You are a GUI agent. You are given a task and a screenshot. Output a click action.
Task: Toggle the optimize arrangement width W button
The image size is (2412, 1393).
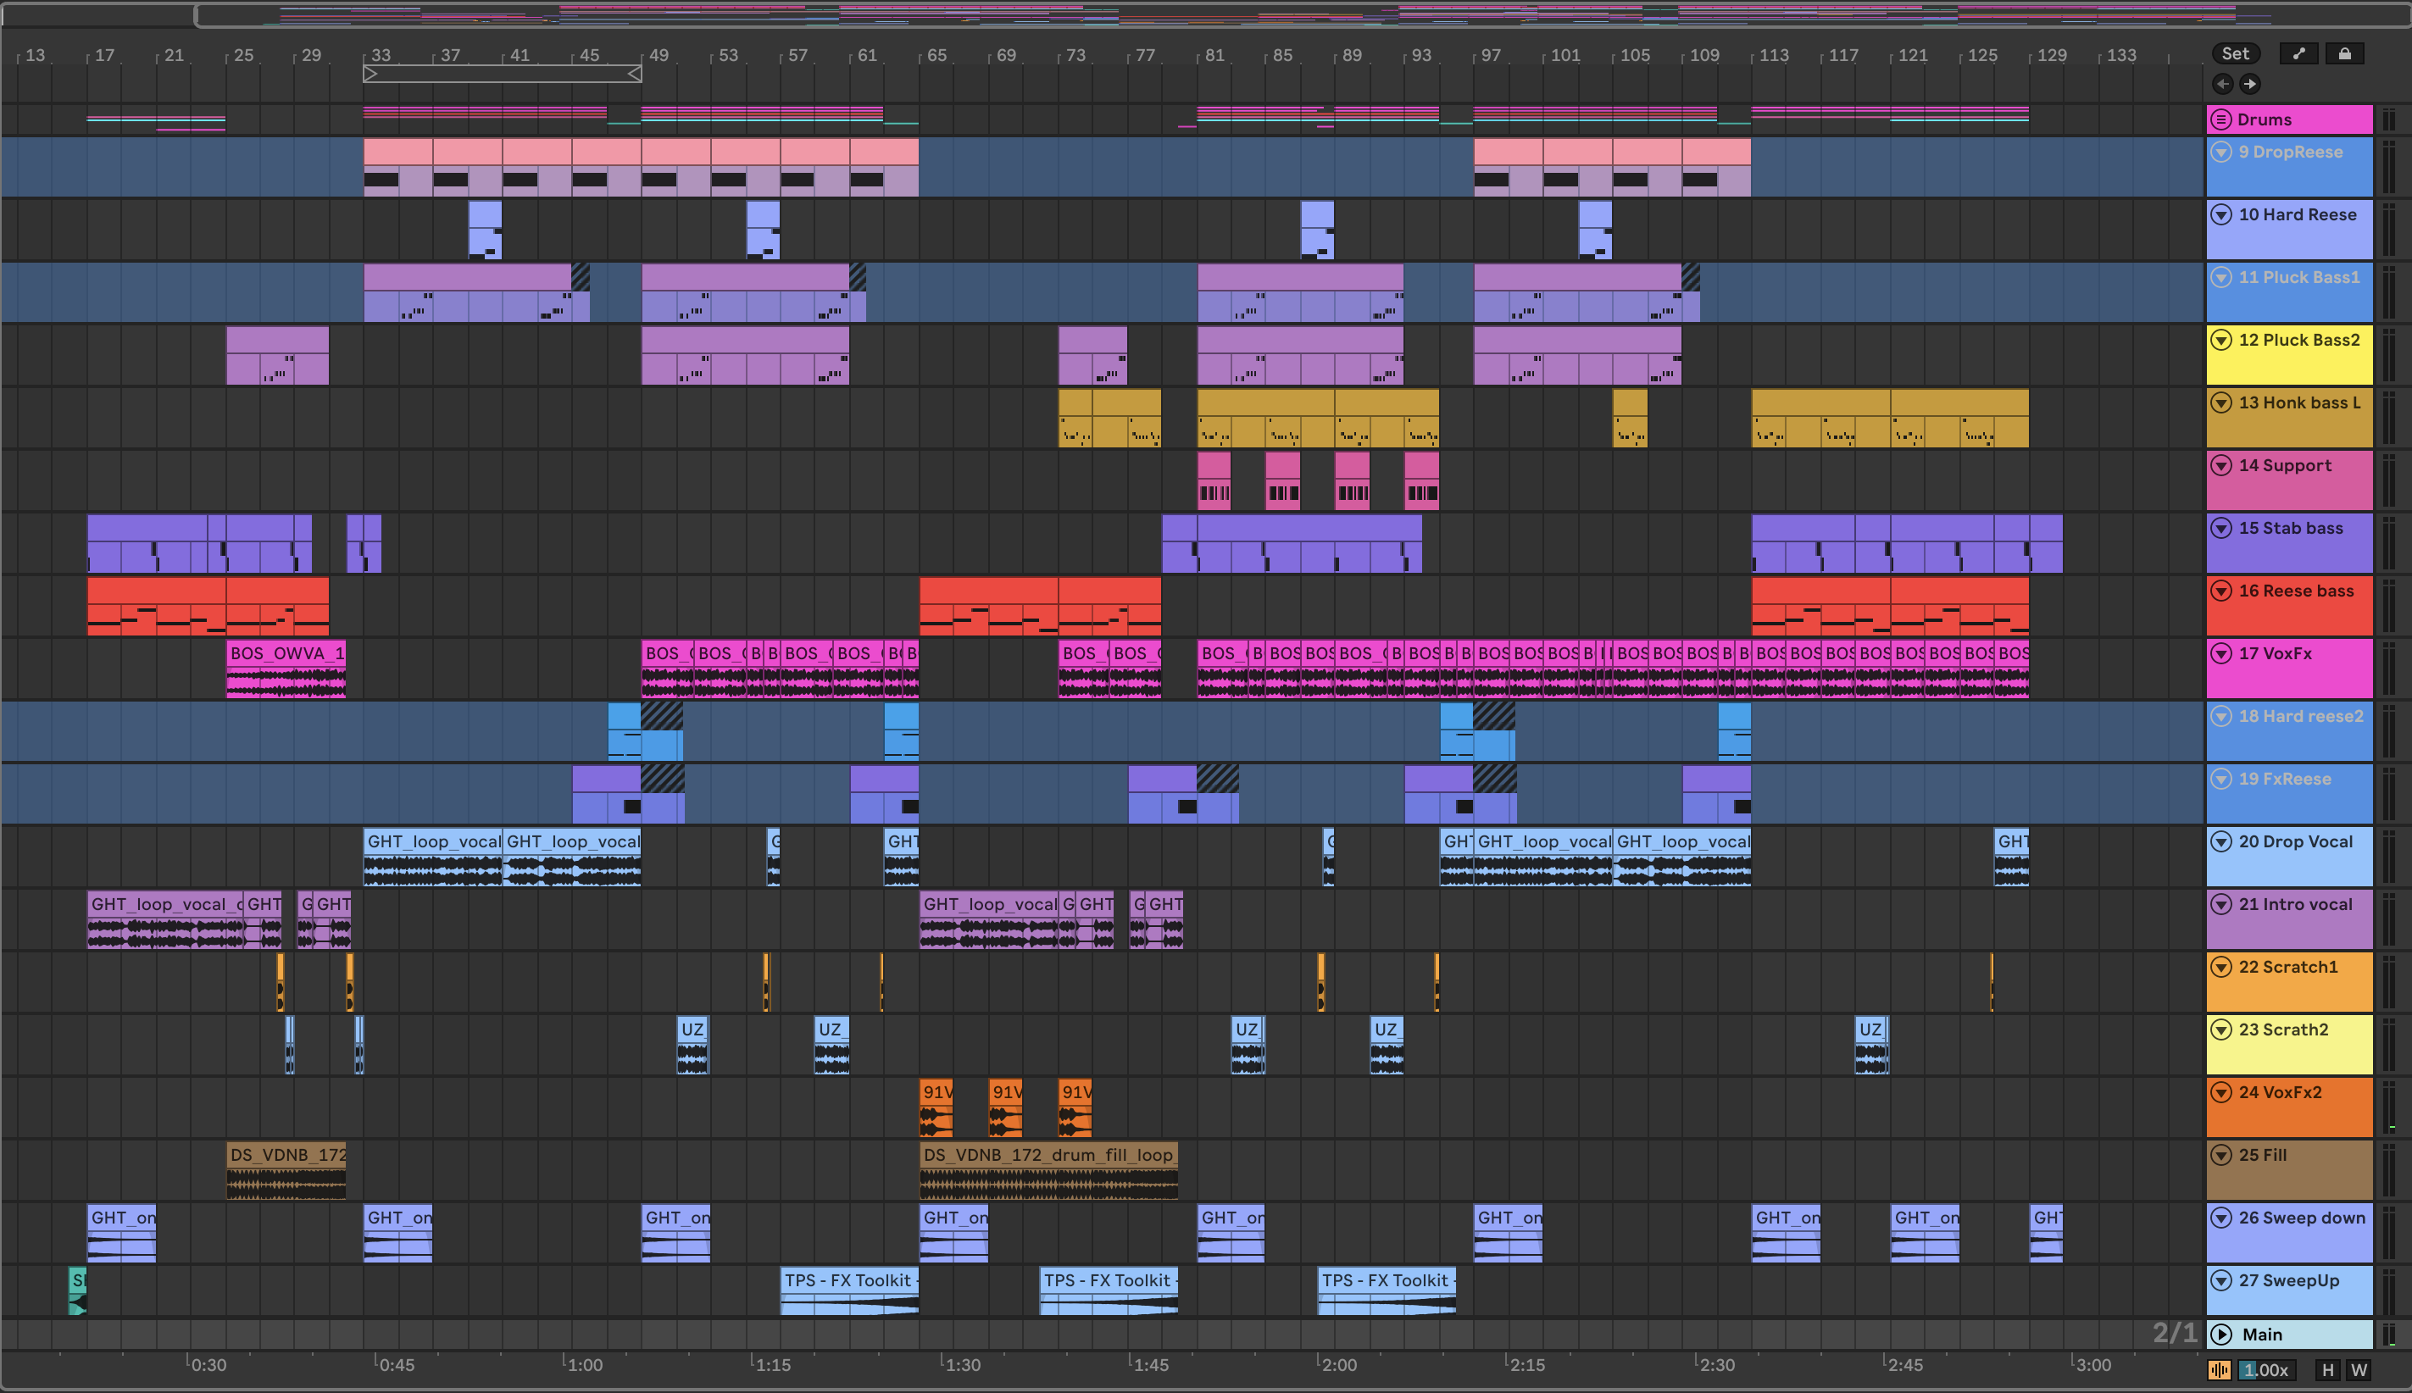click(2359, 1370)
